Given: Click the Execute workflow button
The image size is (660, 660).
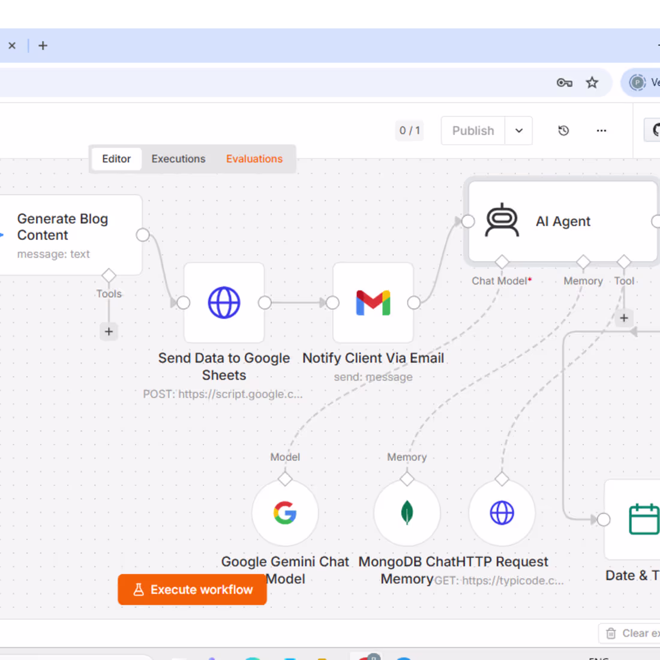Looking at the screenshot, I should tap(193, 589).
